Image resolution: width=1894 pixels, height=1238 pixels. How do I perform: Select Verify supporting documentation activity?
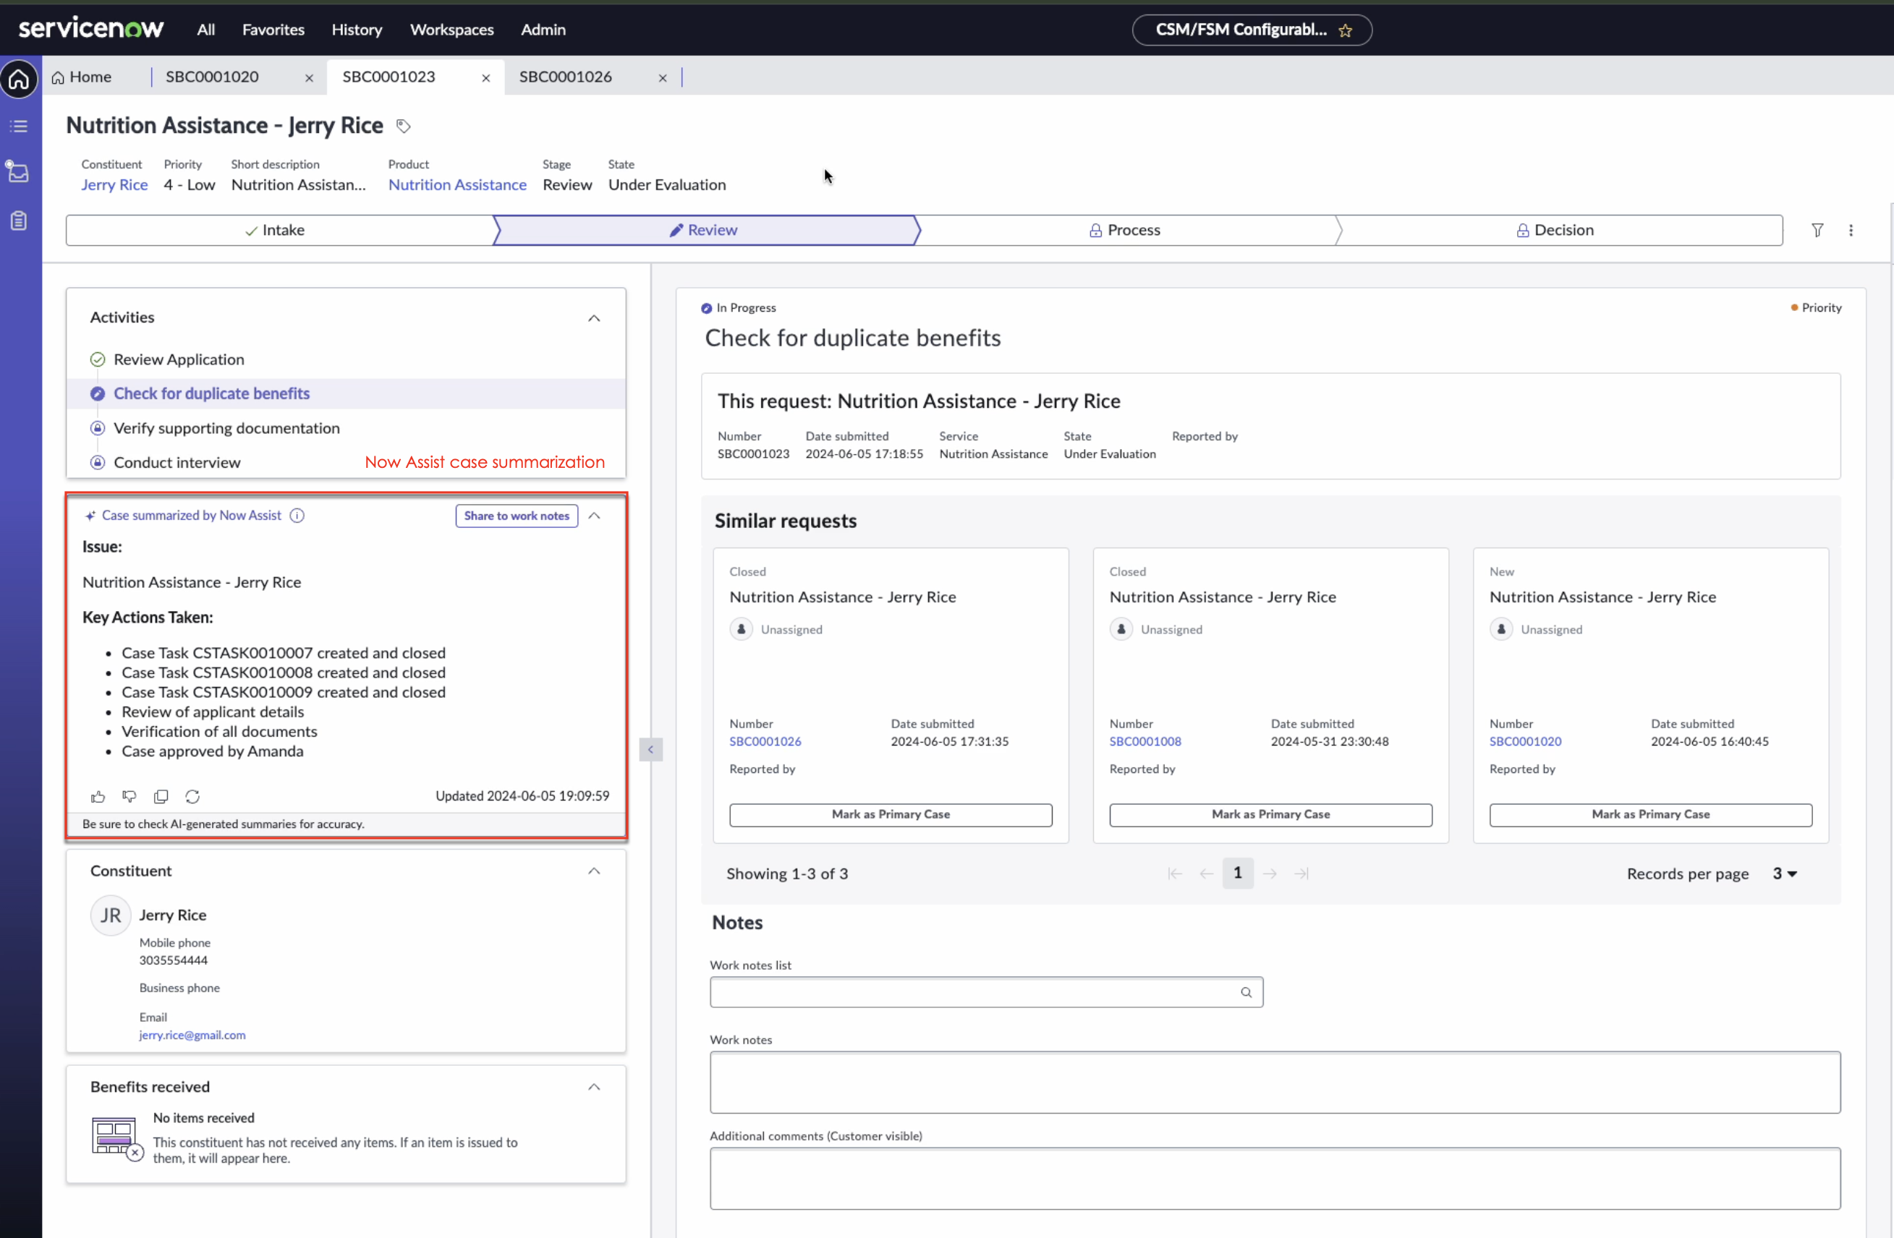[226, 428]
